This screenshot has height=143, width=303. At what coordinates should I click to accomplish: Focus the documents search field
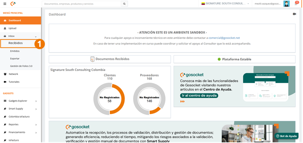pyautogui.click(x=81, y=4)
